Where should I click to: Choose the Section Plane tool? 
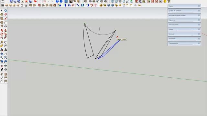(x=5, y=70)
